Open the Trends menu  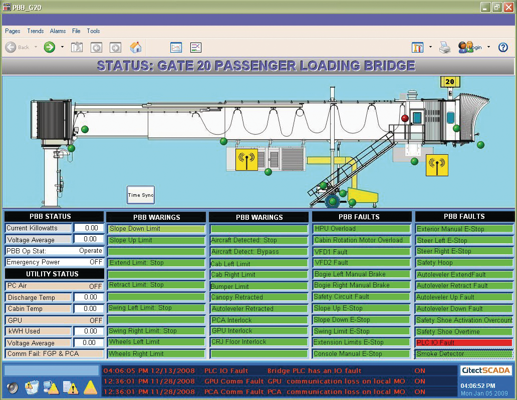click(x=35, y=31)
